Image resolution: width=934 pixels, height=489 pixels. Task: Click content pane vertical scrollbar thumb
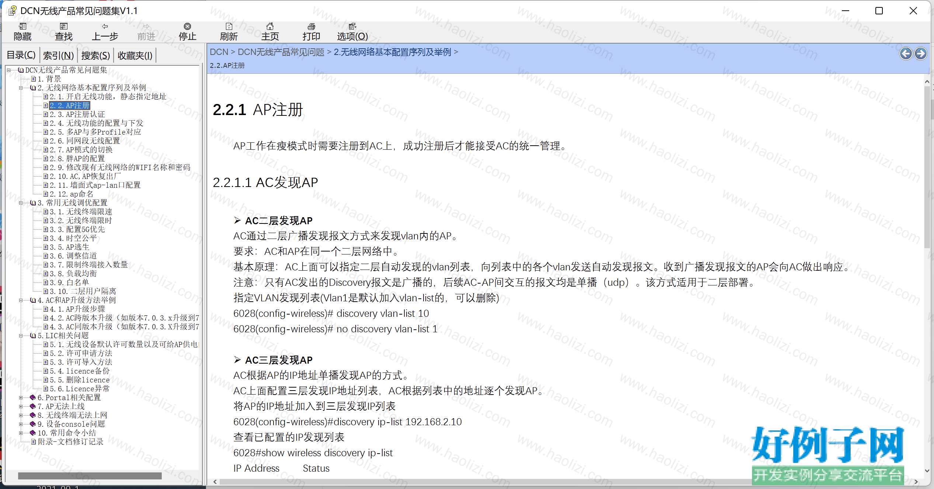coord(927,167)
